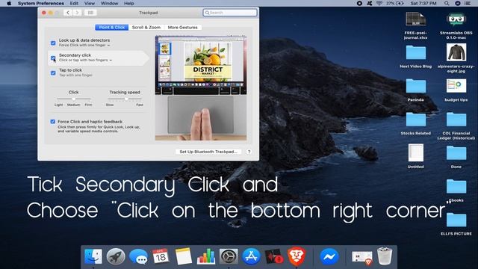Screen dimensions: 478x269
Task: Open the Edit menu
Action: [x=74, y=3]
